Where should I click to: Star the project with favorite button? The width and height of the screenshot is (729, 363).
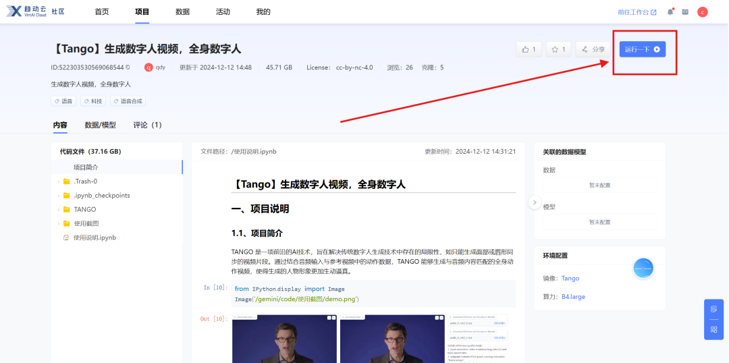point(558,49)
